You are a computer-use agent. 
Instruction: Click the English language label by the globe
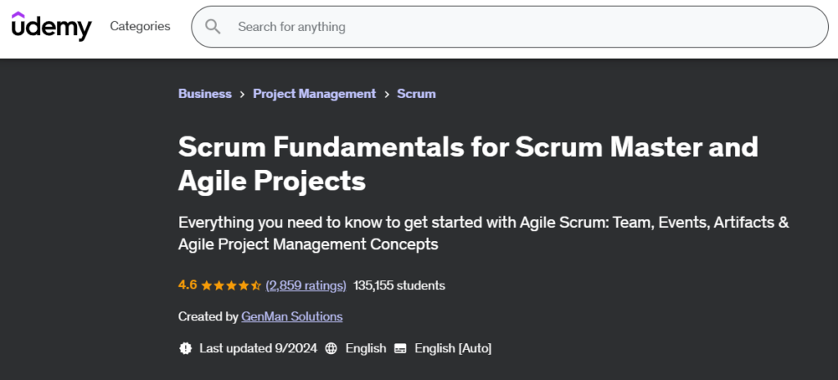(x=366, y=348)
